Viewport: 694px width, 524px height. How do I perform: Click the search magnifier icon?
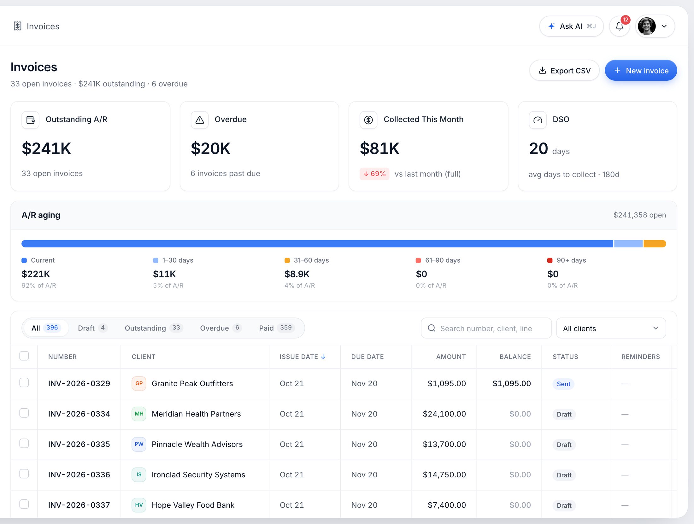pos(432,328)
